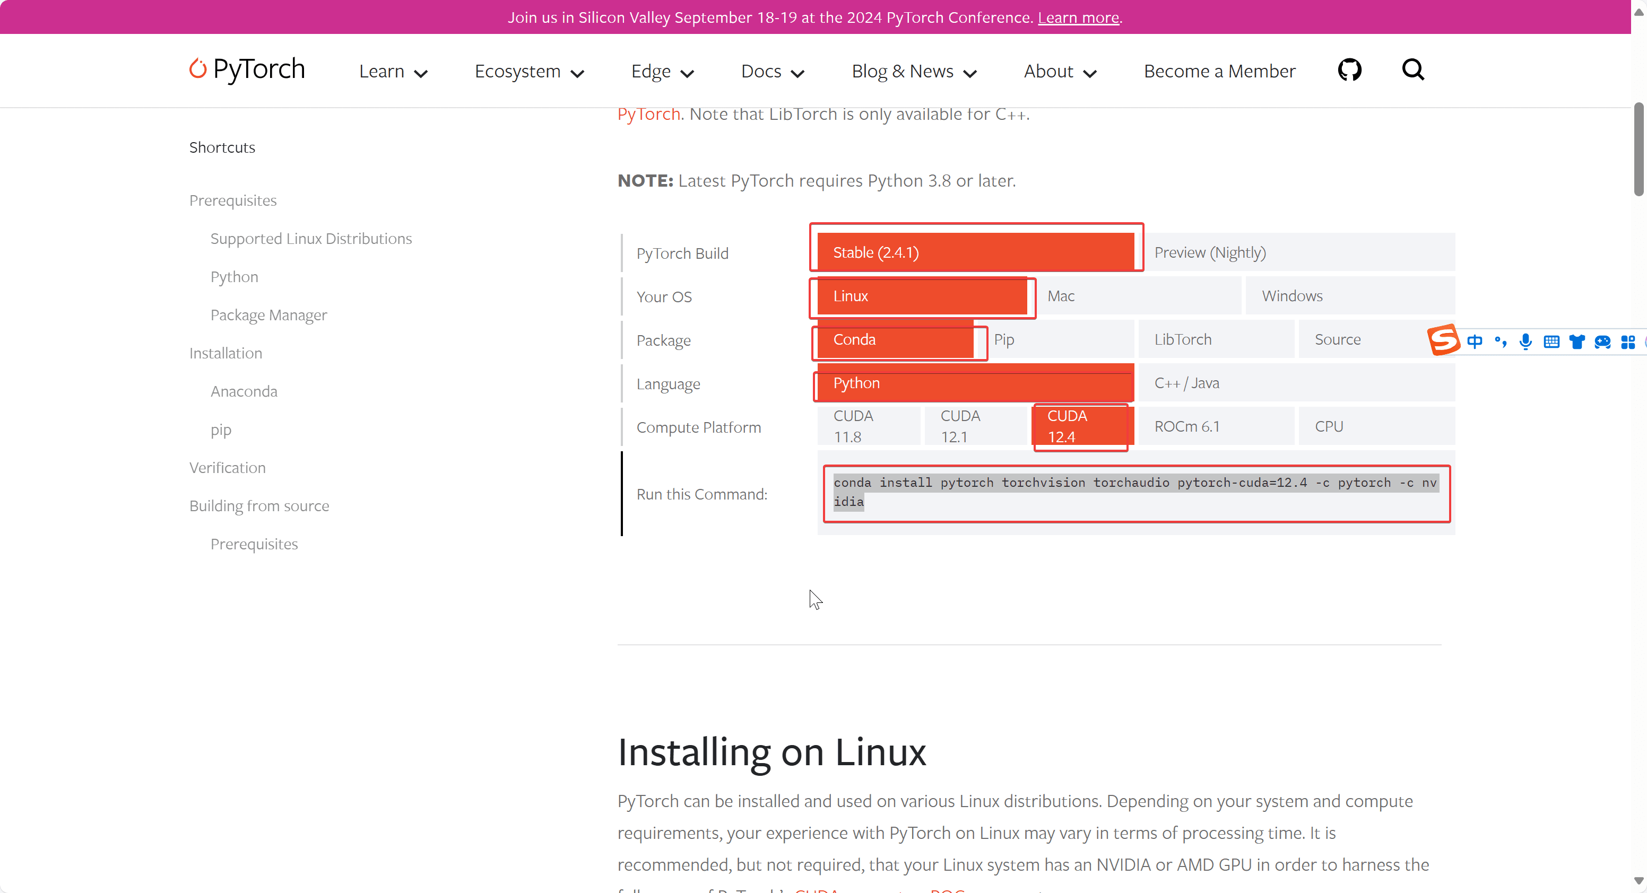Go to Prerequisites shortcut above Supported Linux
The width and height of the screenshot is (1647, 893).
233,200
